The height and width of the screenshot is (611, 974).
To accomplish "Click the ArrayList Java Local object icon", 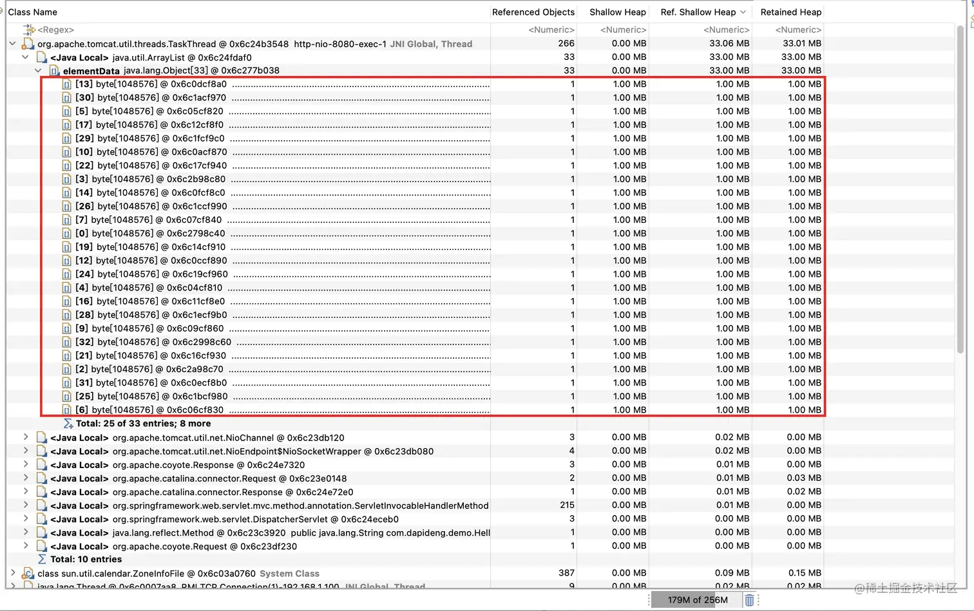I will (x=42, y=57).
